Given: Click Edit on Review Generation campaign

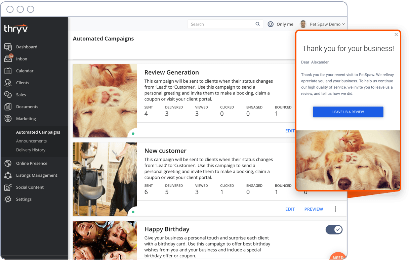Looking at the screenshot, I should 290,131.
